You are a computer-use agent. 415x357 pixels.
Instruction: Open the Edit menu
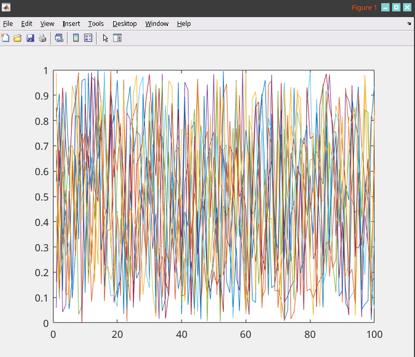coord(26,24)
